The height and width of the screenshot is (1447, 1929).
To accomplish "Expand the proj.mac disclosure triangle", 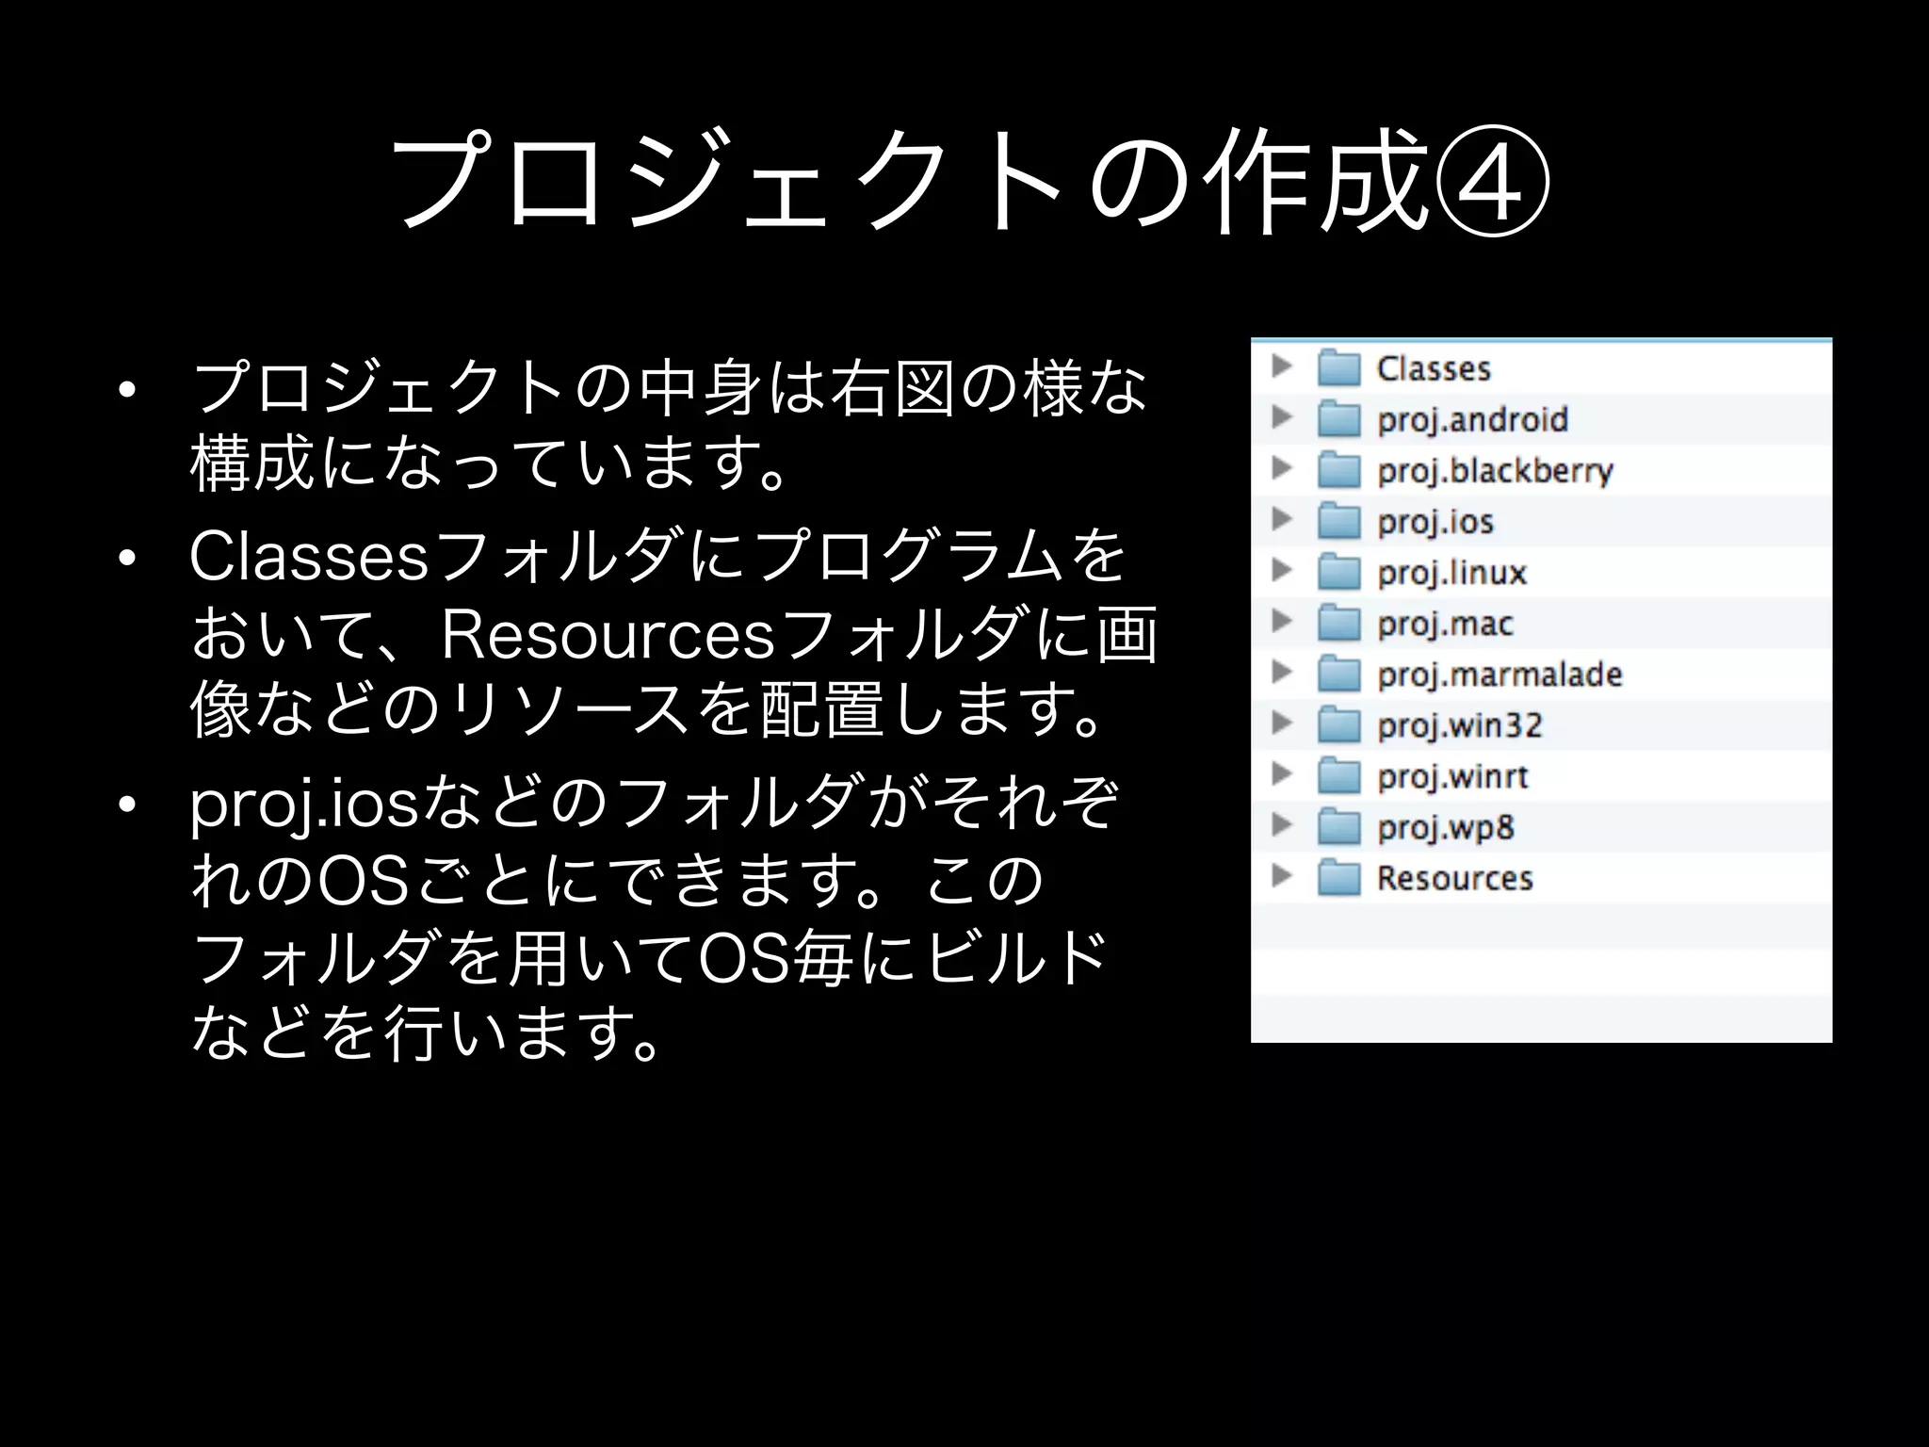I will (x=1282, y=620).
